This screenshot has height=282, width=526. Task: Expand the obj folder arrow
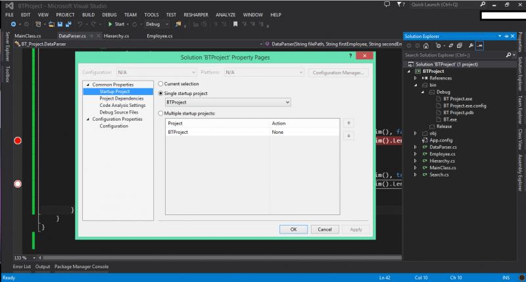[416, 133]
